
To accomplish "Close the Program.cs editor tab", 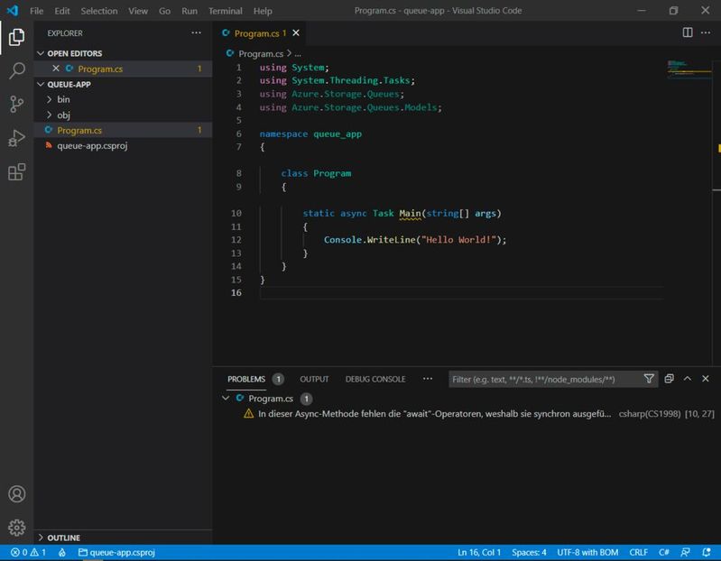I will [x=296, y=33].
